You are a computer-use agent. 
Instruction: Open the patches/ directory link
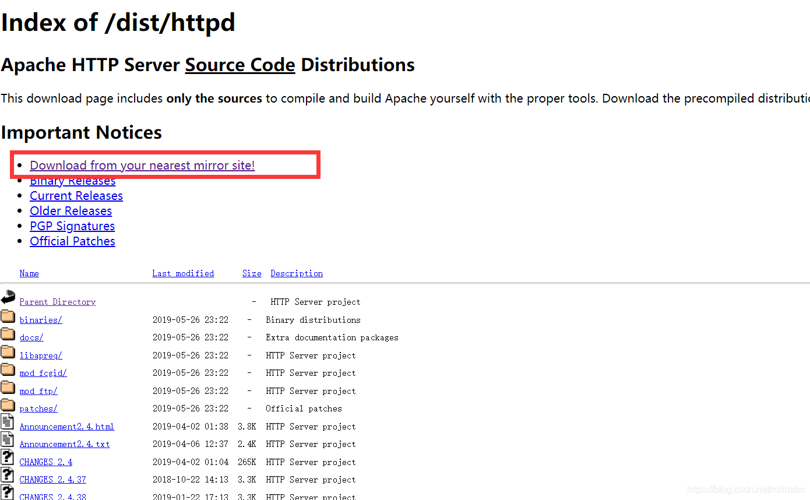click(38, 409)
